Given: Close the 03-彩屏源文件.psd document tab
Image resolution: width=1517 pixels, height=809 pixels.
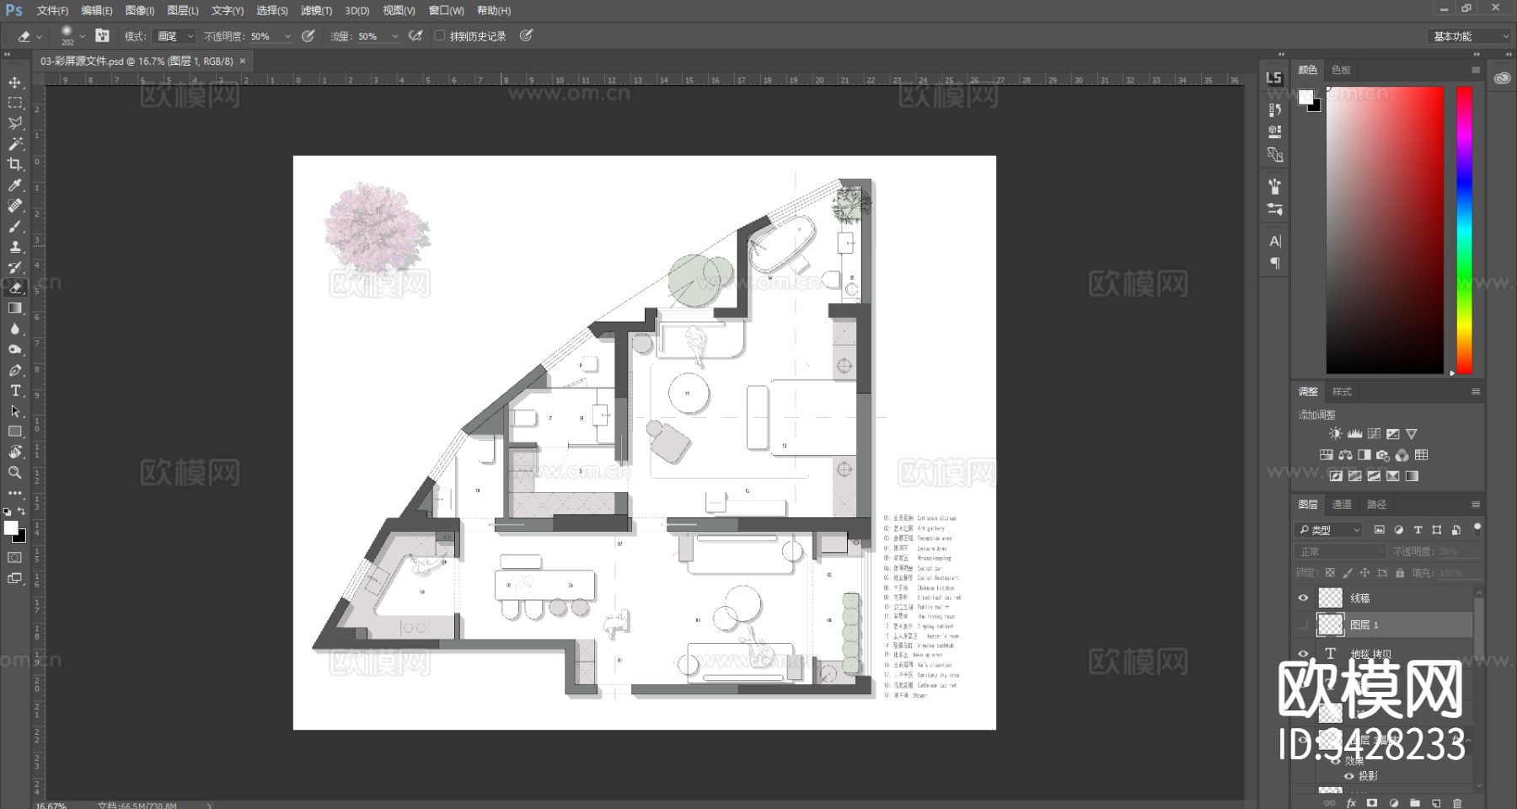Looking at the screenshot, I should (x=243, y=61).
